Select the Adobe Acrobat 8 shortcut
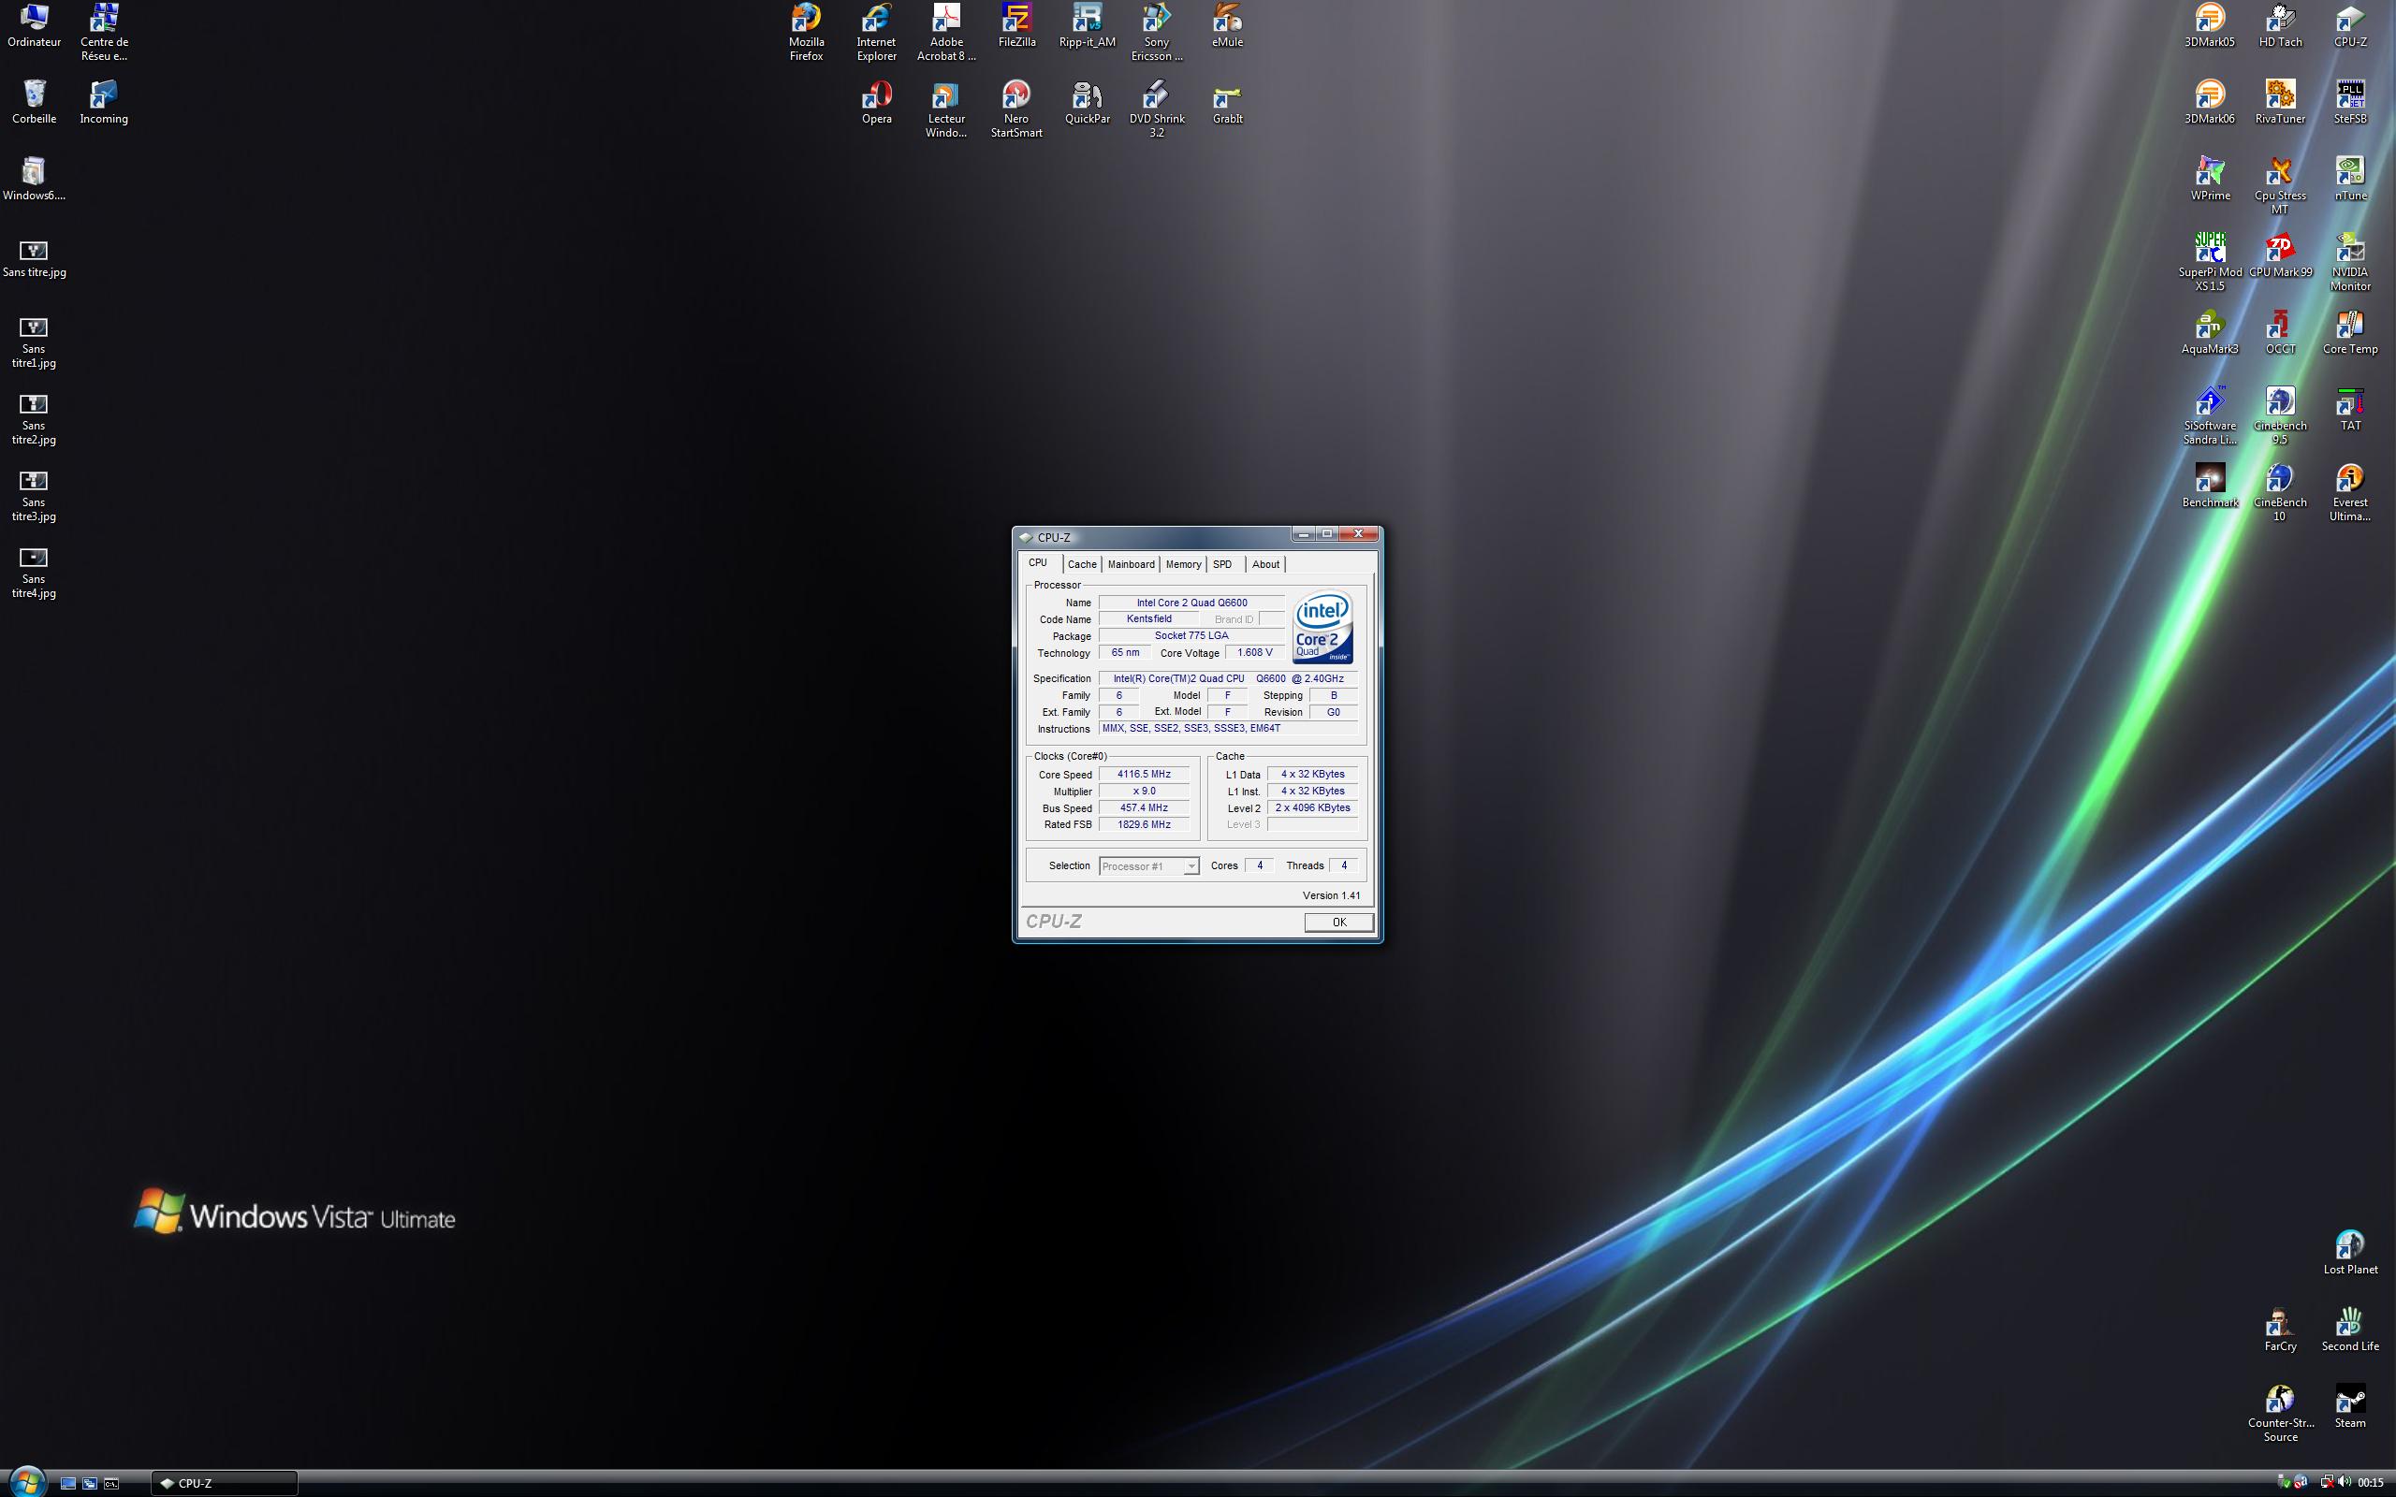The height and width of the screenshot is (1497, 2396). click(946, 32)
